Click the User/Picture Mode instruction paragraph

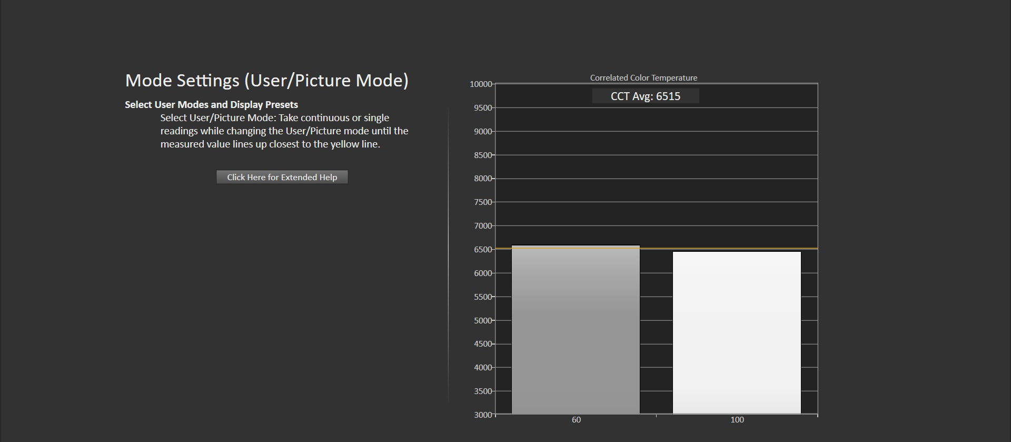284,131
